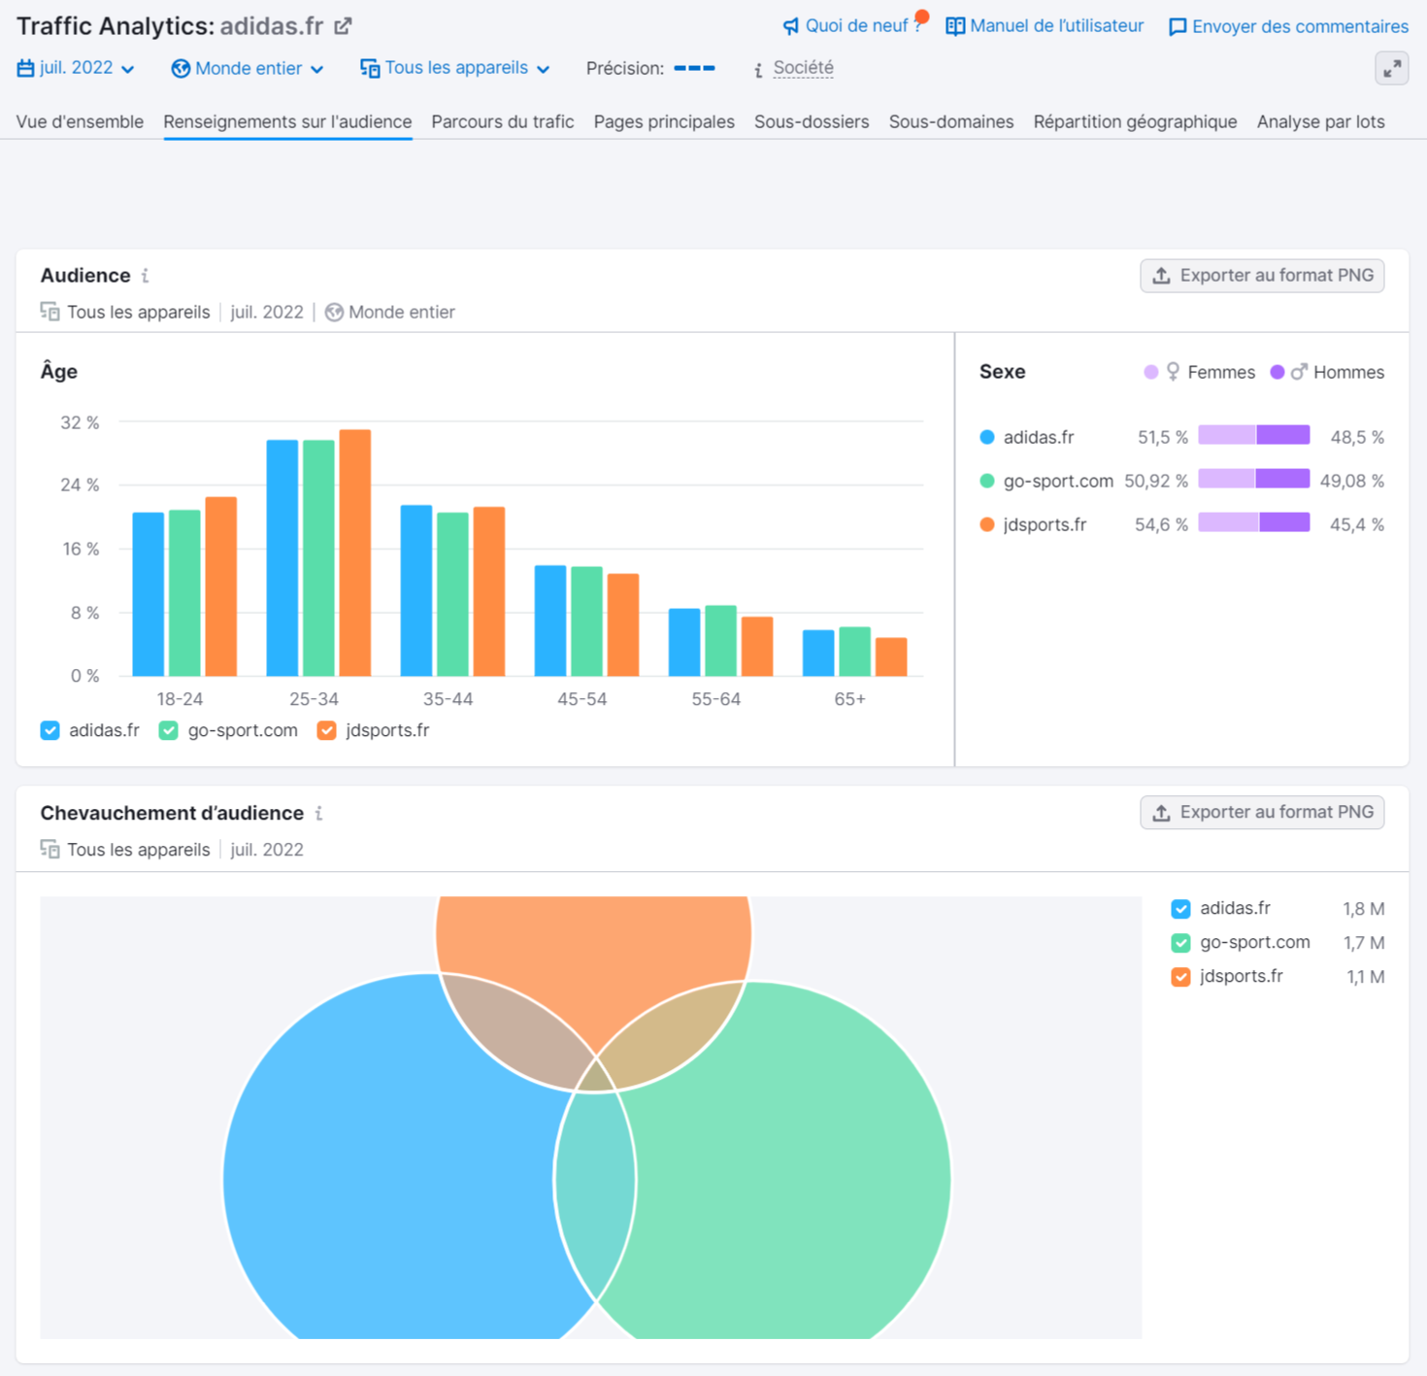Screen dimensions: 1427x1376
Task: Click upload icon in Chevauchement export button
Action: point(1161,813)
